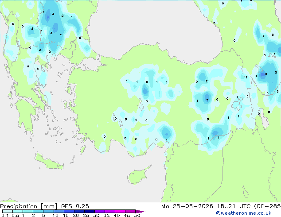This screenshot has height=217, width=281.
Task: Click the '8' precipitation value on the map
Action: 266,74
